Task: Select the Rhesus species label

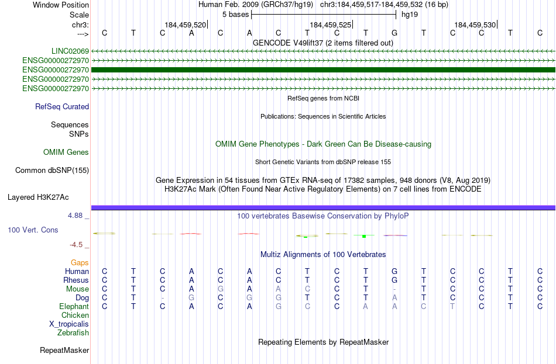Action: (x=76, y=280)
